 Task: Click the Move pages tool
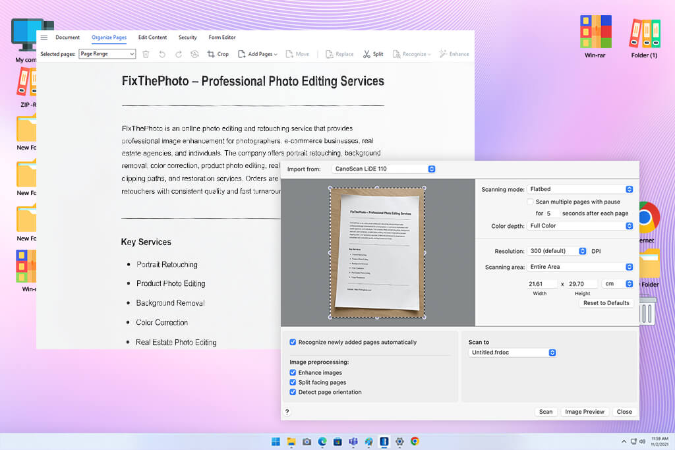297,54
